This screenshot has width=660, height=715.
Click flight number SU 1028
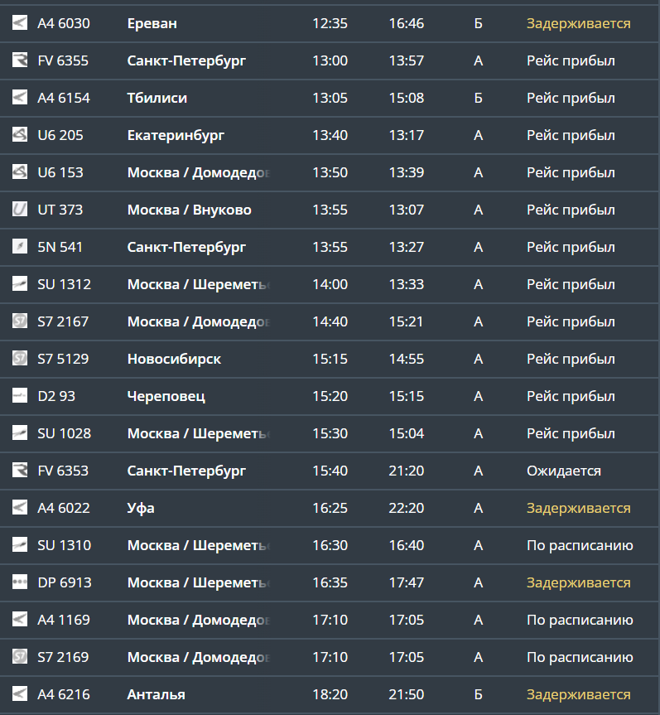(65, 433)
